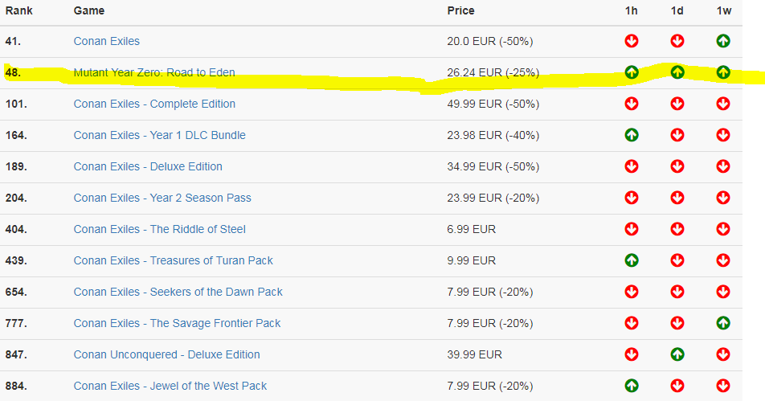
Task: Click the 1h down arrow for Conan Exiles
Action: pos(632,41)
